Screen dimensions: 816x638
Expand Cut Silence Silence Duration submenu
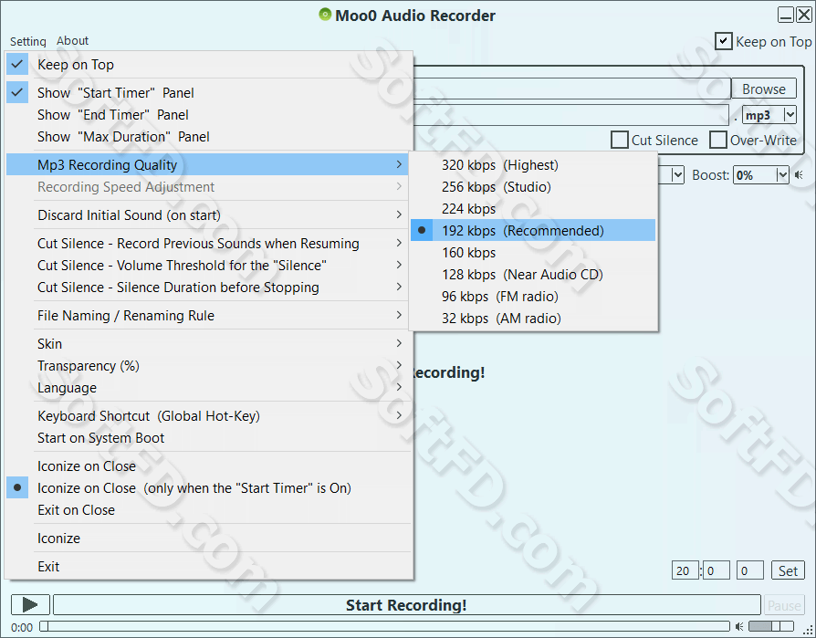(x=208, y=287)
